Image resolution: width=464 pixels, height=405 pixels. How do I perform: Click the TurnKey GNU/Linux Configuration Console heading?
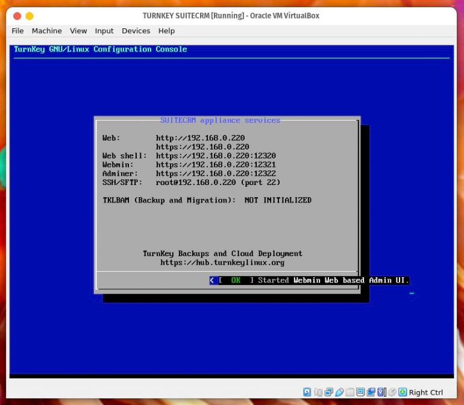(100, 49)
